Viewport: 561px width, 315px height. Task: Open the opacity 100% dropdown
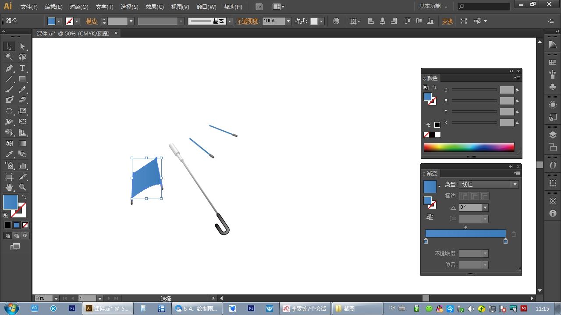288,21
